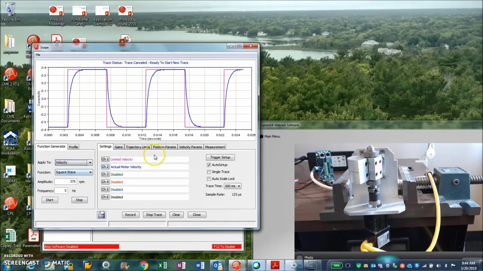This screenshot has height=271, width=483.
Task: Open Excel from the taskbar
Action: [x=163, y=266]
